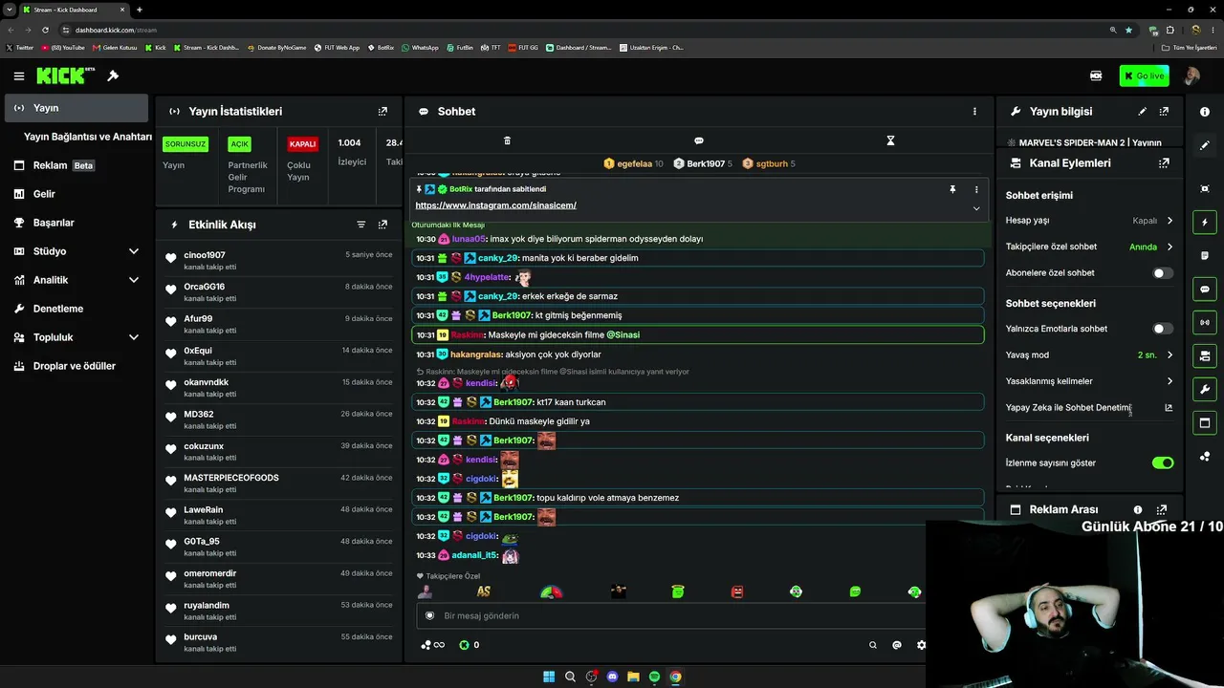Open Gelir in the sidebar
The height and width of the screenshot is (688, 1224).
pyautogui.click(x=75, y=194)
